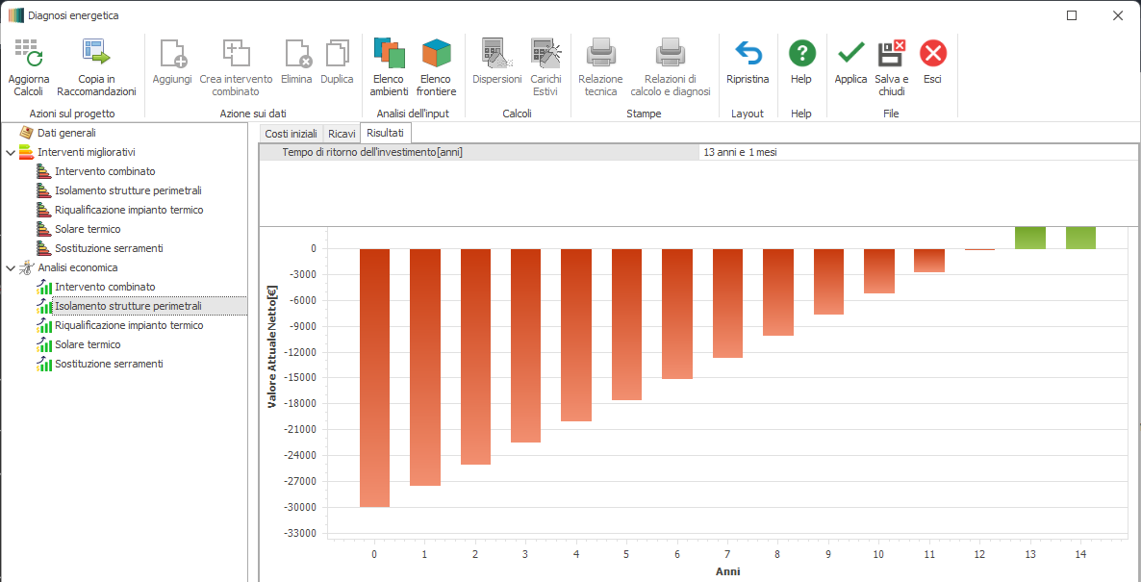The height and width of the screenshot is (582, 1141).
Task: Click the red Esci icon
Action: click(x=932, y=54)
